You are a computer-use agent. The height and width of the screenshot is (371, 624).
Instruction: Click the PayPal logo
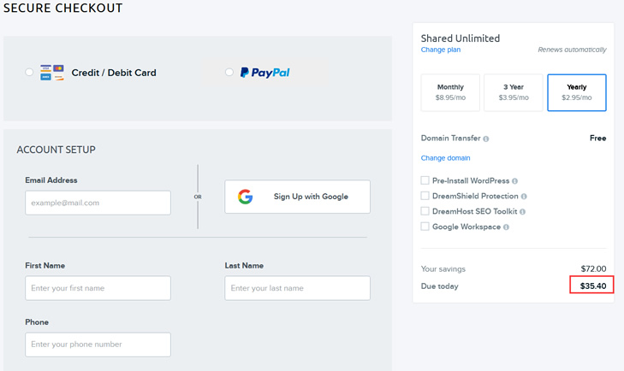click(264, 73)
